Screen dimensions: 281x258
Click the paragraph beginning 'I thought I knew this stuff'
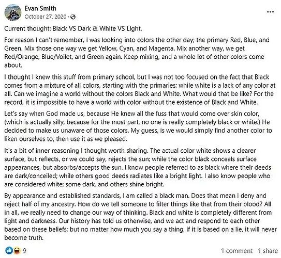(140, 89)
